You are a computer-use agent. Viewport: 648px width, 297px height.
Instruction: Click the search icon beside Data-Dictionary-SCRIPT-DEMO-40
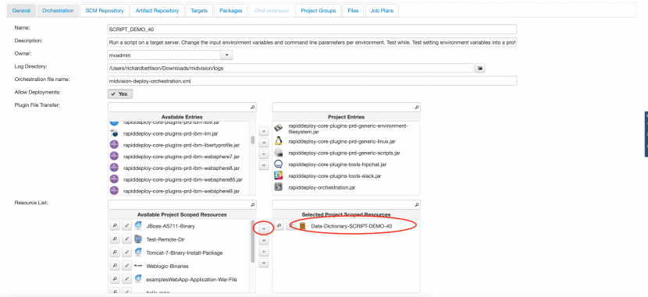coord(279,225)
